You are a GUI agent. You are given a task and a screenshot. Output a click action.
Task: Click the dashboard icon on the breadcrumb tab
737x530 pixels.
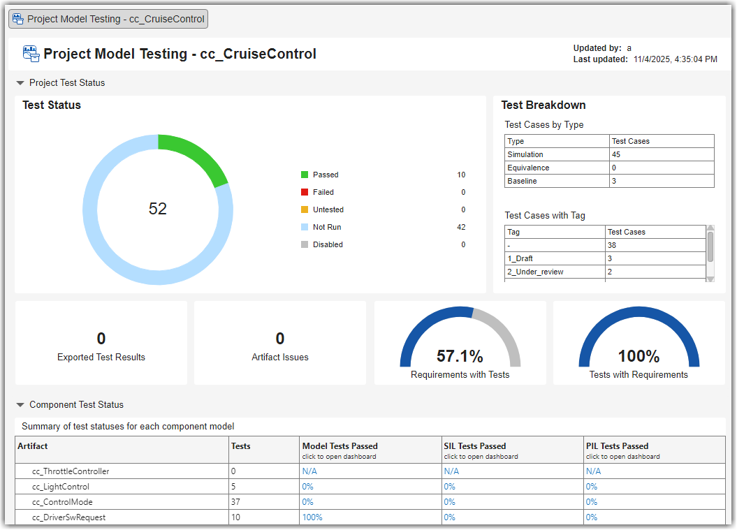17,19
